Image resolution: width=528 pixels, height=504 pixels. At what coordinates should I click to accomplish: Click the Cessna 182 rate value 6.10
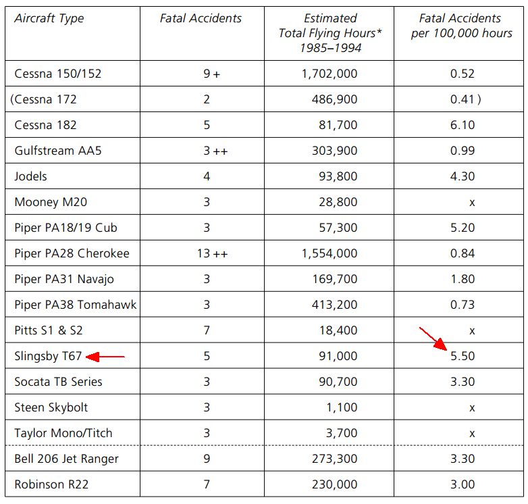tap(463, 125)
